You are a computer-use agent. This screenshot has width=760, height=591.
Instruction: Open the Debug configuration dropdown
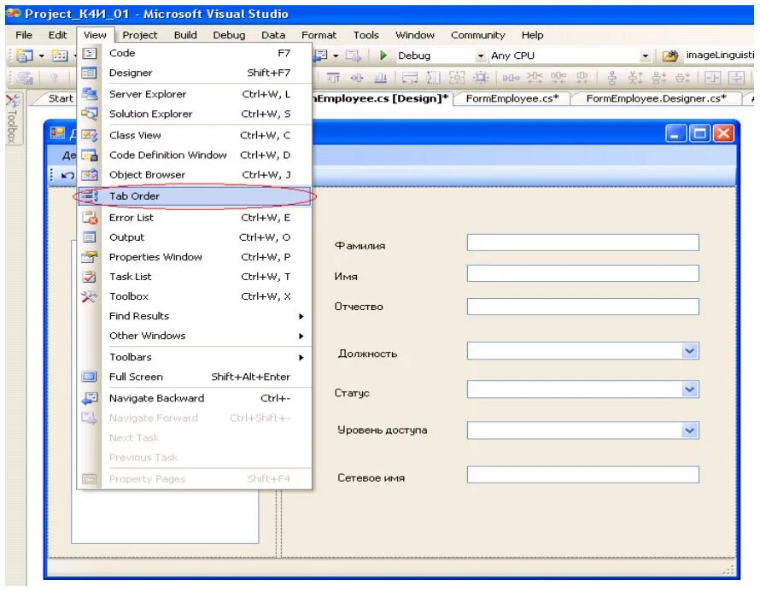[480, 56]
